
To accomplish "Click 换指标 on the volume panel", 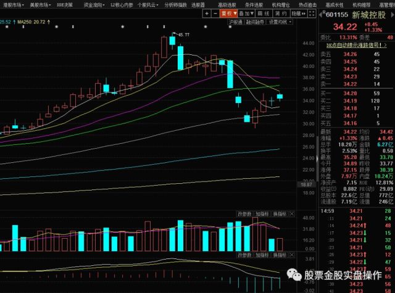I will 280,214.
